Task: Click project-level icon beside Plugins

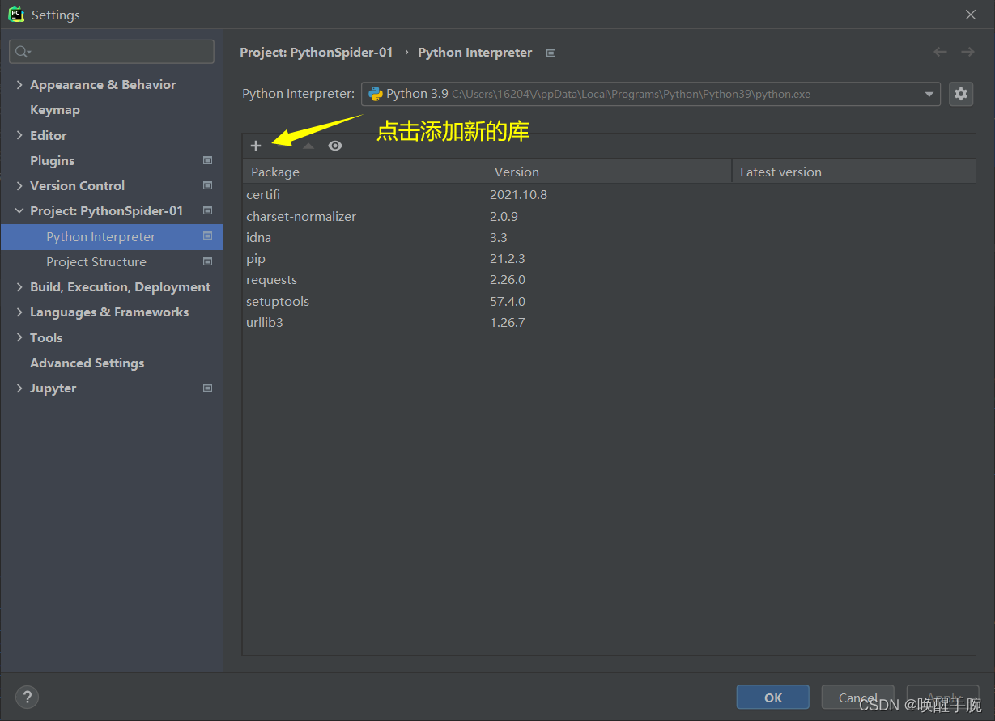Action: point(207,160)
